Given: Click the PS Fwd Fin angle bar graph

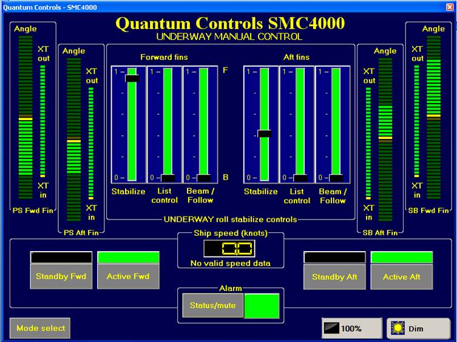Looking at the screenshot, I should (25, 118).
